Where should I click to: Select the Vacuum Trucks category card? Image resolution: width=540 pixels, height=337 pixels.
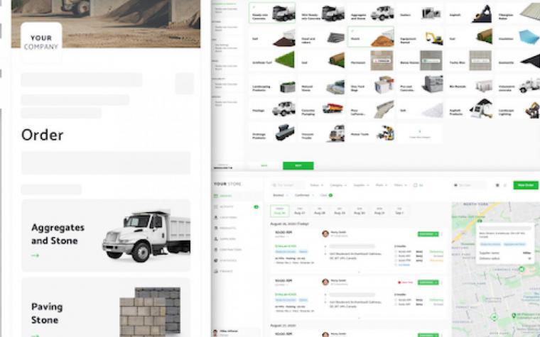pyautogui.click(x=322, y=133)
